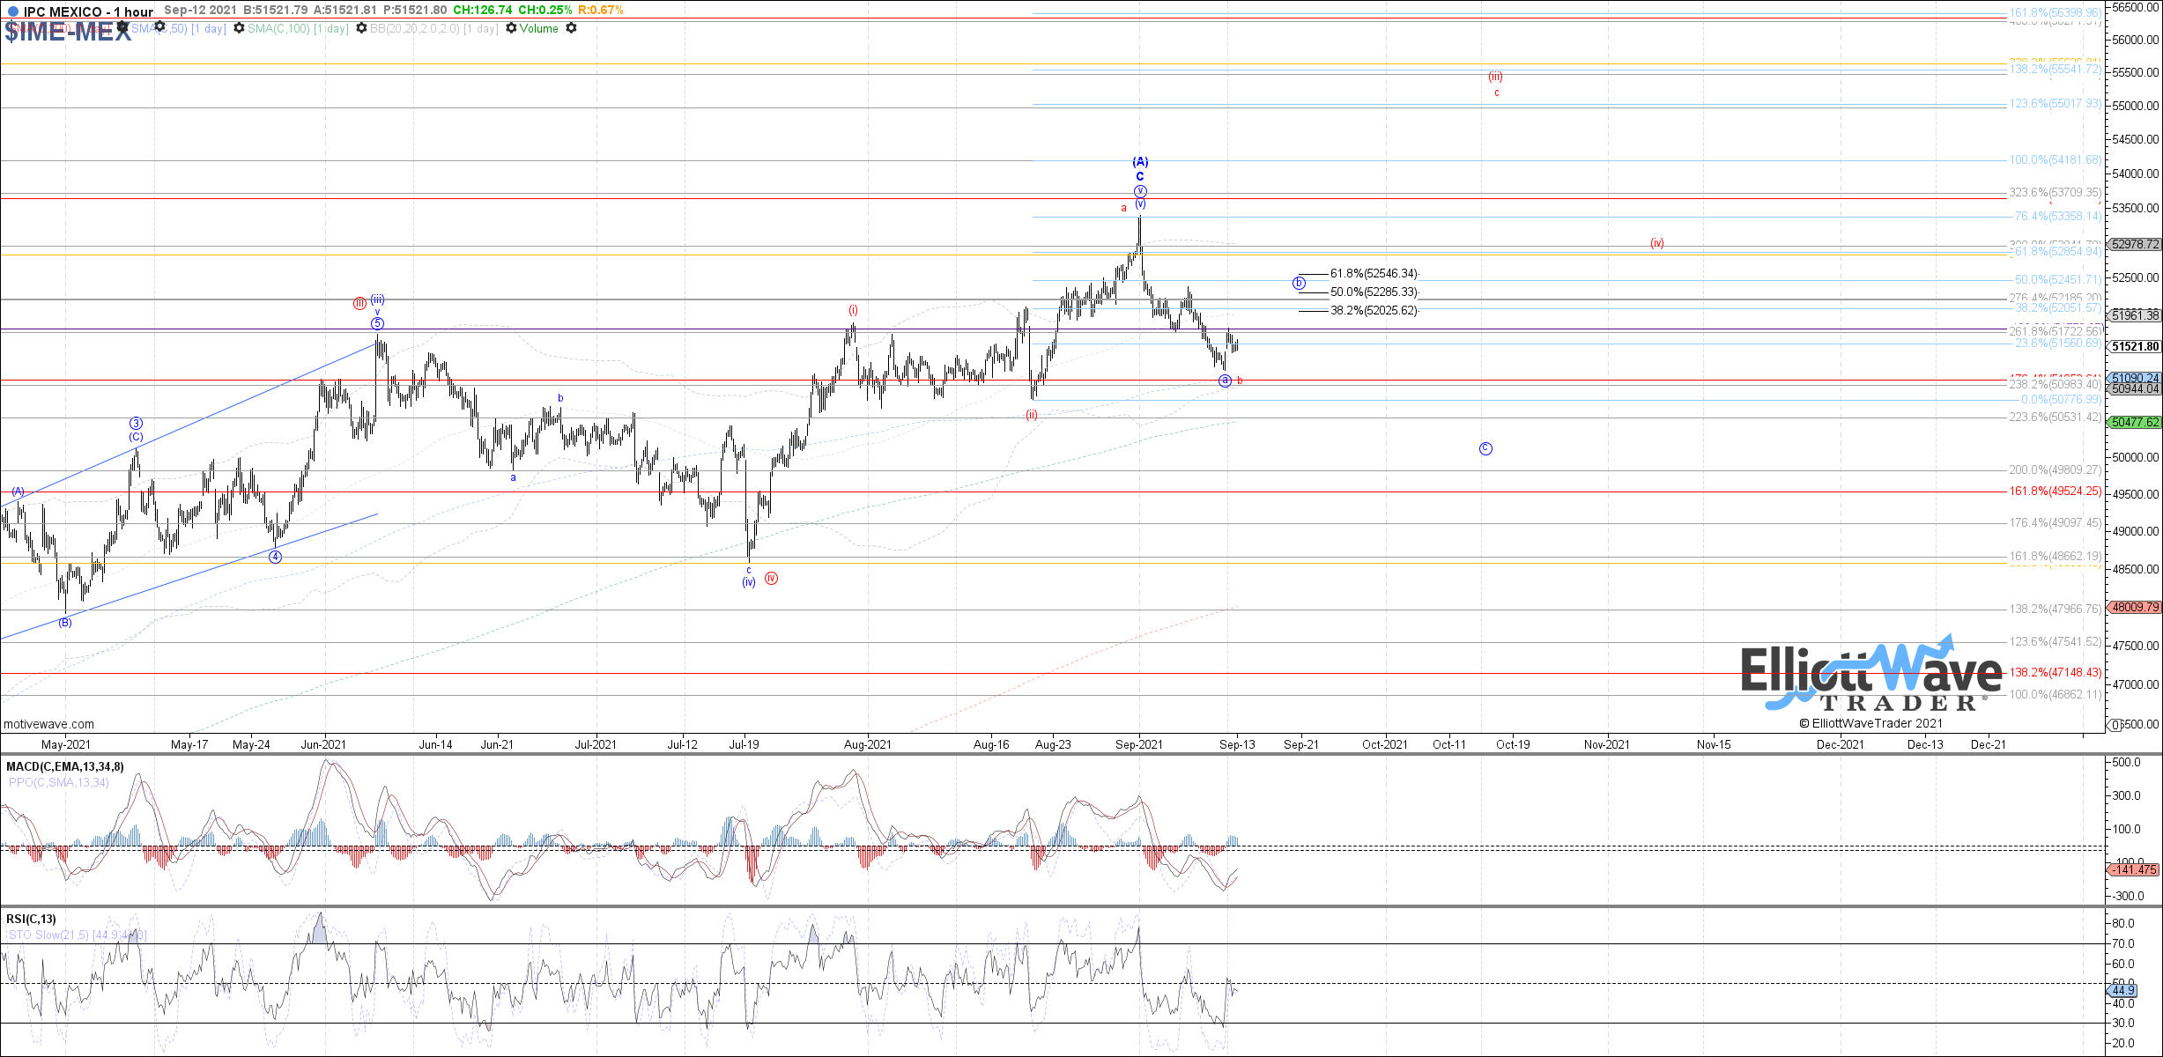The height and width of the screenshot is (1057, 2163).
Task: Select red b label beside September low
Action: click(1240, 381)
